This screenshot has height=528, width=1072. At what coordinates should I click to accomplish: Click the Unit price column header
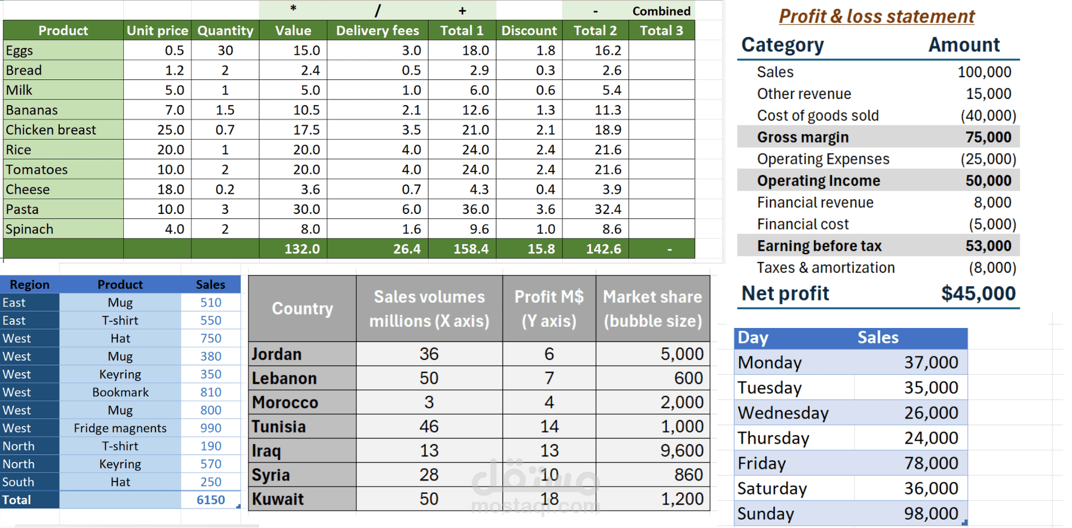(157, 30)
